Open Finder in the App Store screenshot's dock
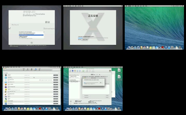 coord(6,109)
